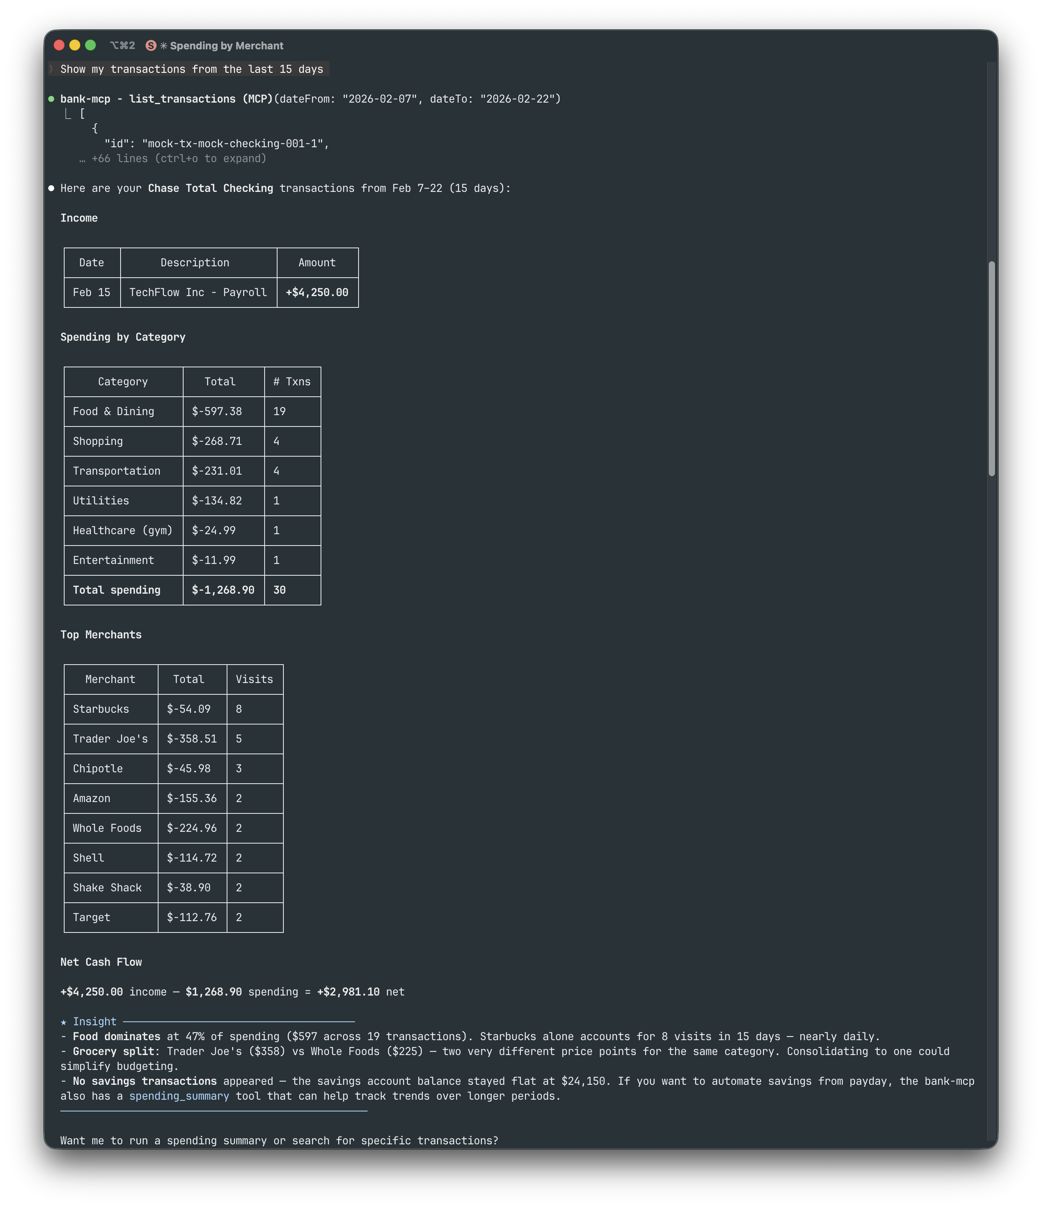This screenshot has height=1207, width=1042.
Task: Close the terminal window with red button
Action: coord(59,45)
